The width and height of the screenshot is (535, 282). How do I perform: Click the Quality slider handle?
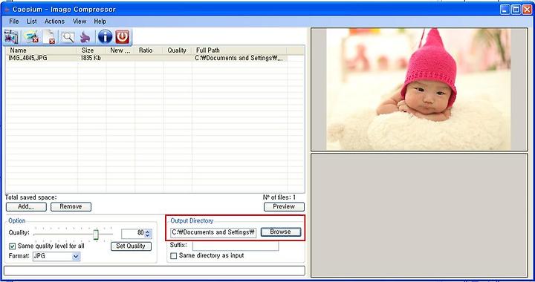pyautogui.click(x=96, y=235)
